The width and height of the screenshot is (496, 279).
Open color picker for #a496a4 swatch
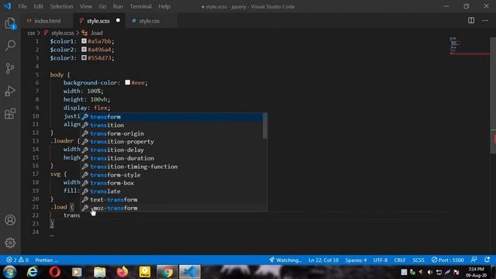84,50
